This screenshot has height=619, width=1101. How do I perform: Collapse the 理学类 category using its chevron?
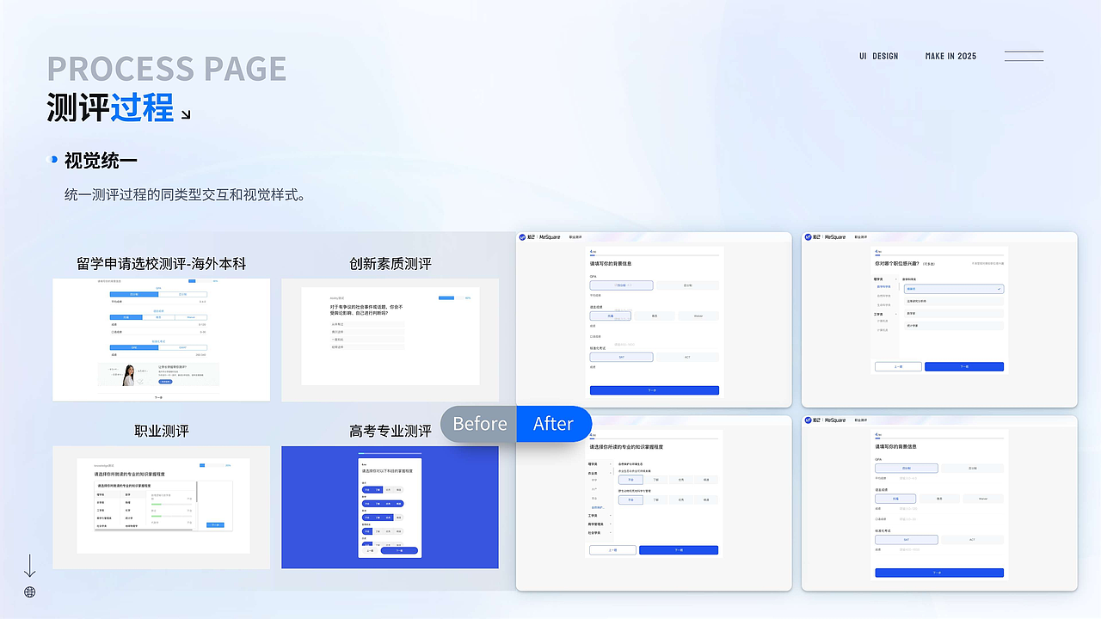(896, 279)
